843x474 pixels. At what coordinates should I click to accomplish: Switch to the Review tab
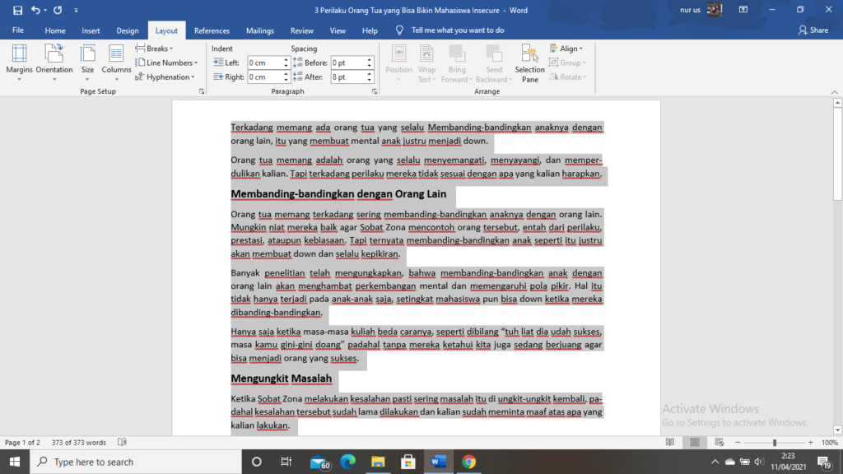pyautogui.click(x=301, y=30)
